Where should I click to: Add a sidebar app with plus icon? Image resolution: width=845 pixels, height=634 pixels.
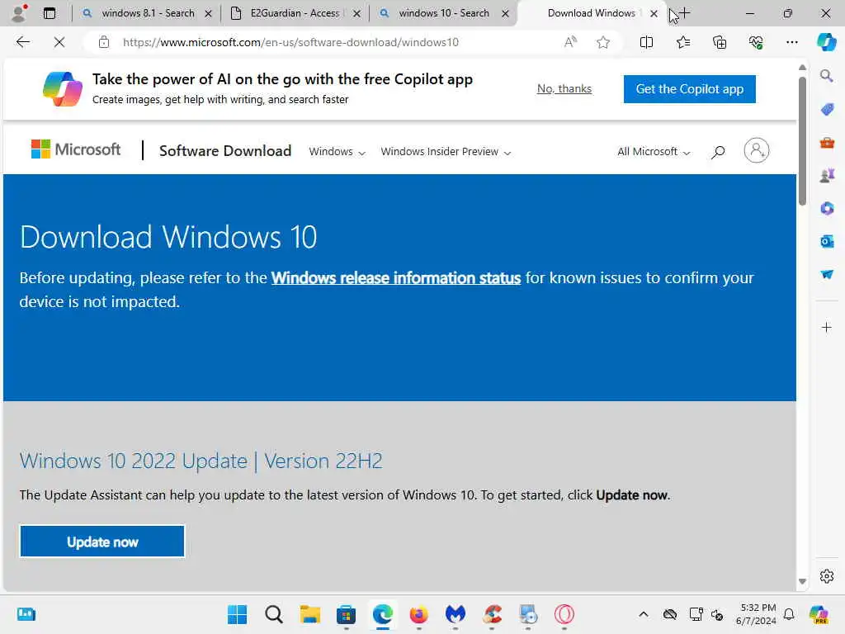click(827, 327)
